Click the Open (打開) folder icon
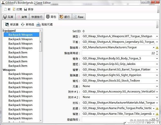Image resolution: width=161 pixels, height=125 pixels. click(x=14, y=9)
